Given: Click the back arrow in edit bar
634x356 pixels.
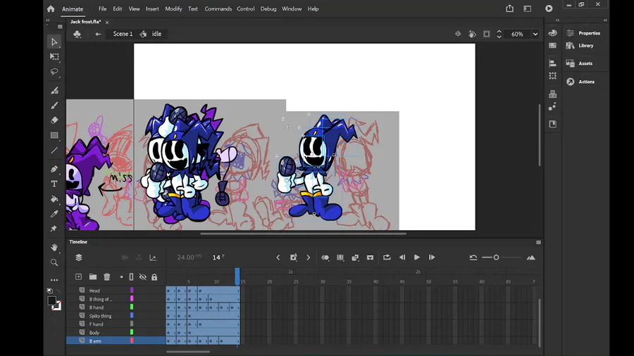Looking at the screenshot, I should pos(98,34).
